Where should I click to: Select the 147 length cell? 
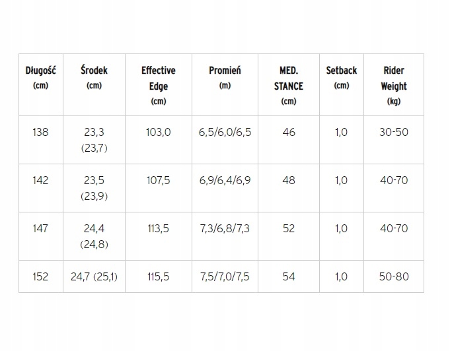click(40, 228)
